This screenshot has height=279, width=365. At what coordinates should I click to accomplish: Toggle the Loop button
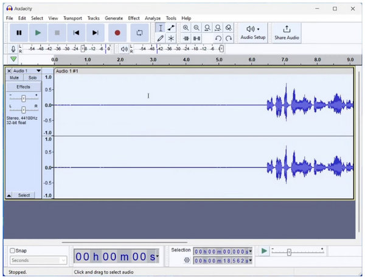click(x=139, y=33)
